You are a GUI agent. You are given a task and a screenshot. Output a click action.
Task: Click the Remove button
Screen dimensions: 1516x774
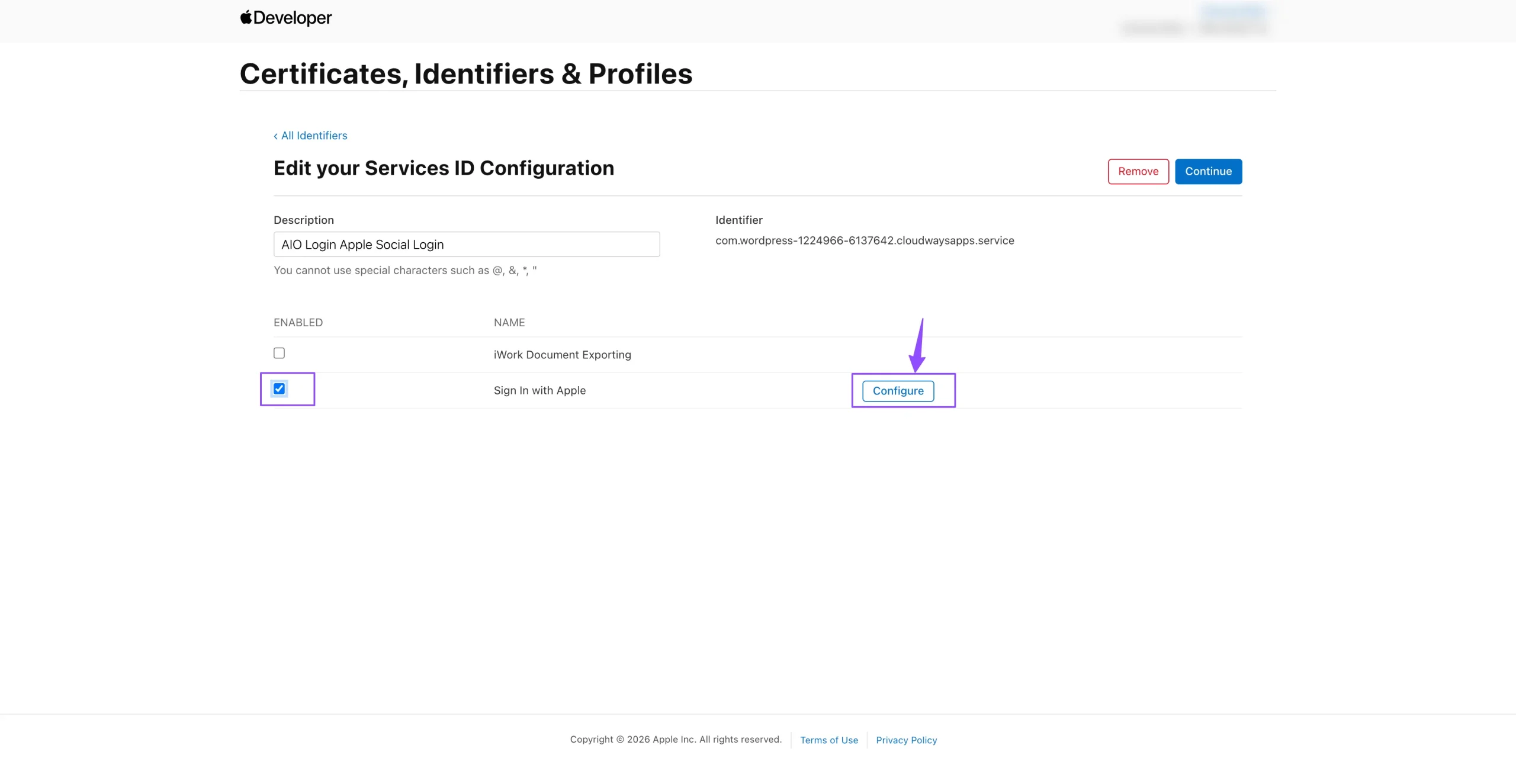point(1138,171)
